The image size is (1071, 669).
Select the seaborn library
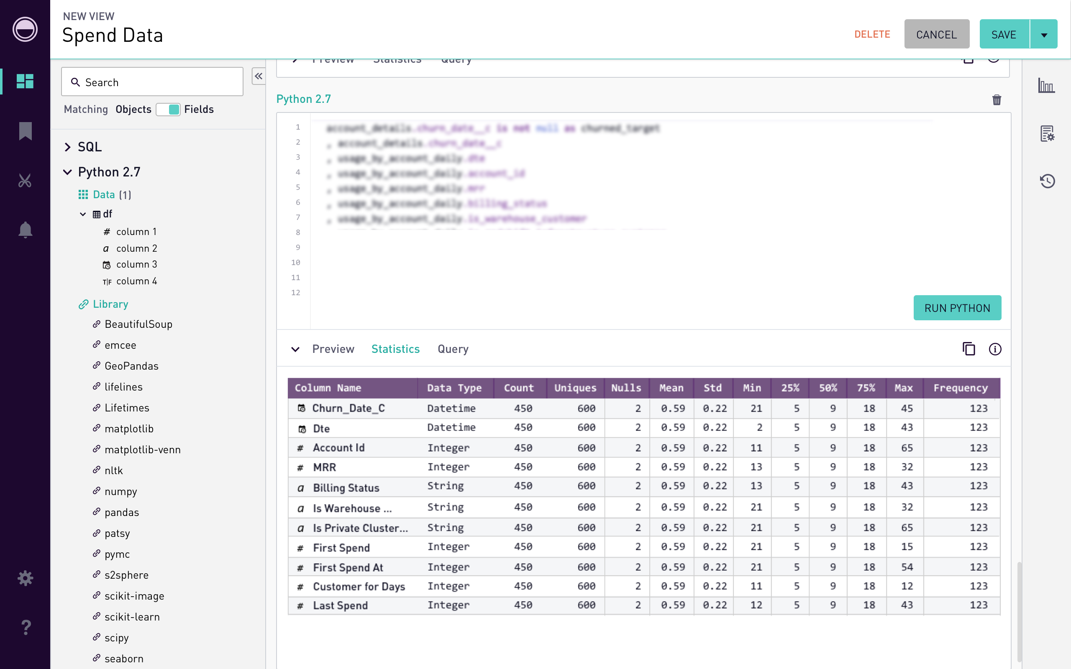point(124,659)
